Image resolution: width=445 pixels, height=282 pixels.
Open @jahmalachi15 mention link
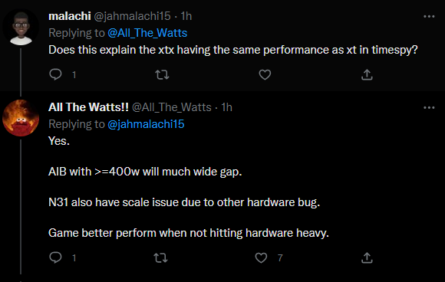tap(146, 124)
